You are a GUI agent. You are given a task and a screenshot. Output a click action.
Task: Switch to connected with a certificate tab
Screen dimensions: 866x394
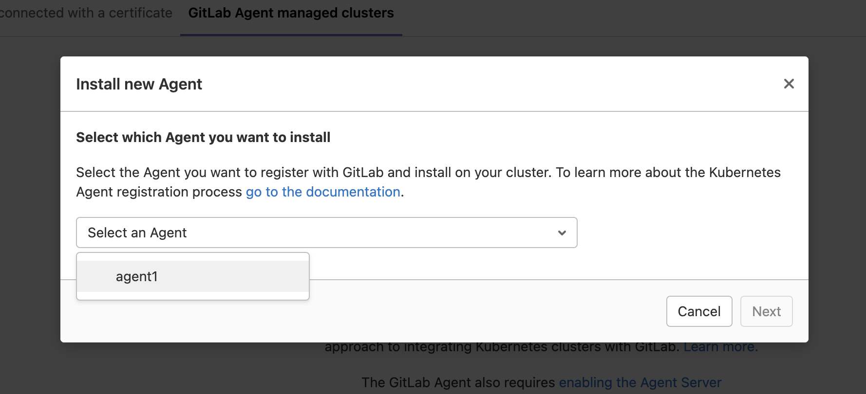tap(86, 13)
